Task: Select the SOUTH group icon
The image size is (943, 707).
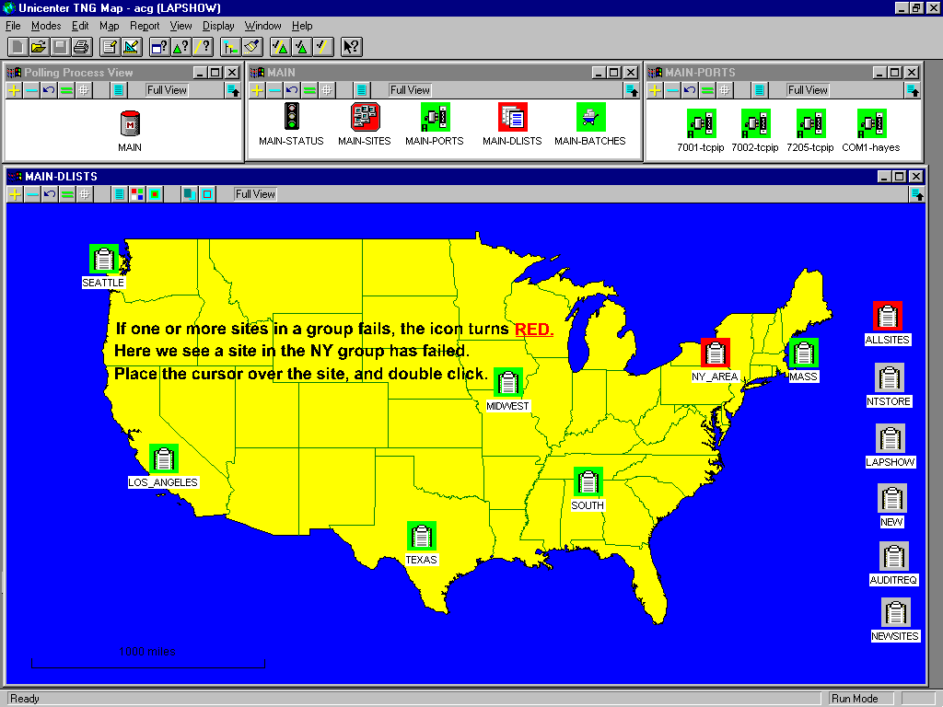Action: point(588,481)
